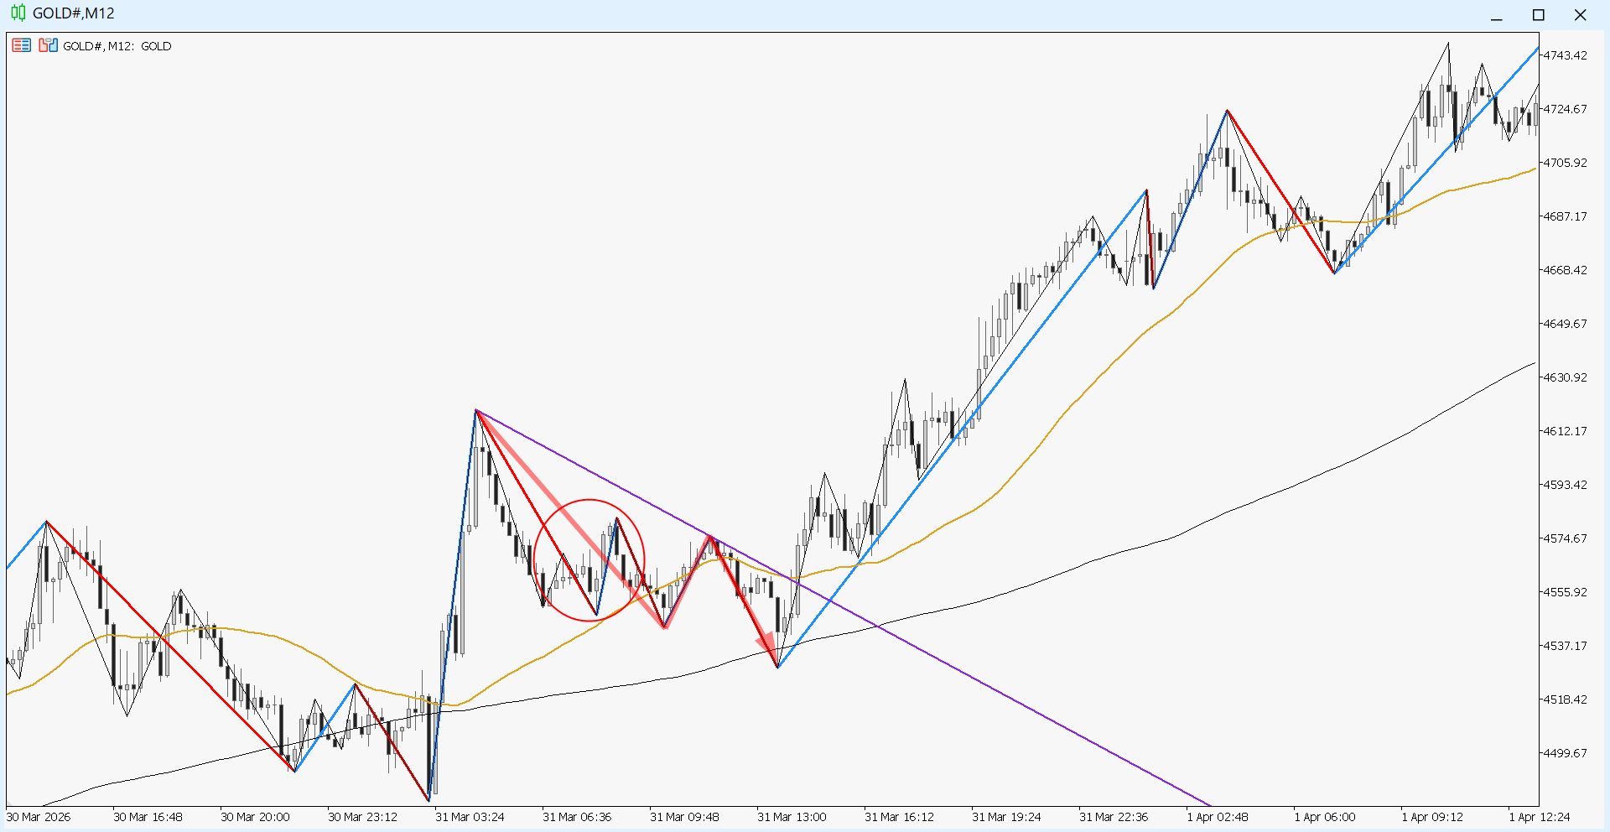Open the Depth of Market icon

tap(48, 45)
